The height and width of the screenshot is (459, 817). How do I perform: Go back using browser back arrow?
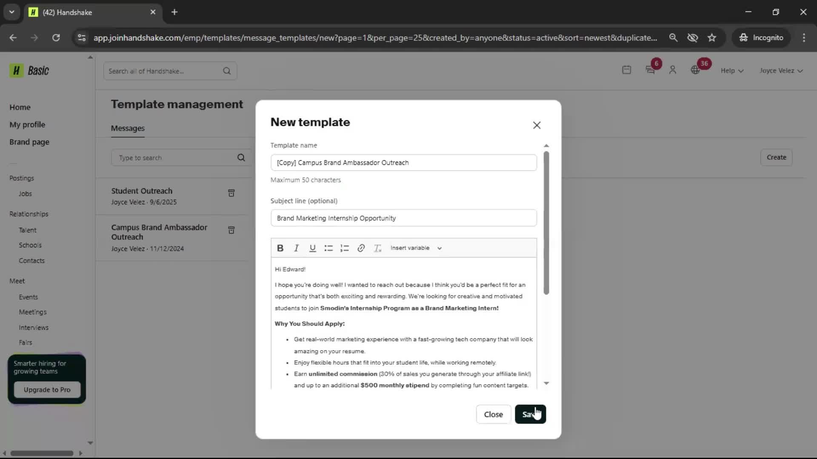click(x=13, y=38)
